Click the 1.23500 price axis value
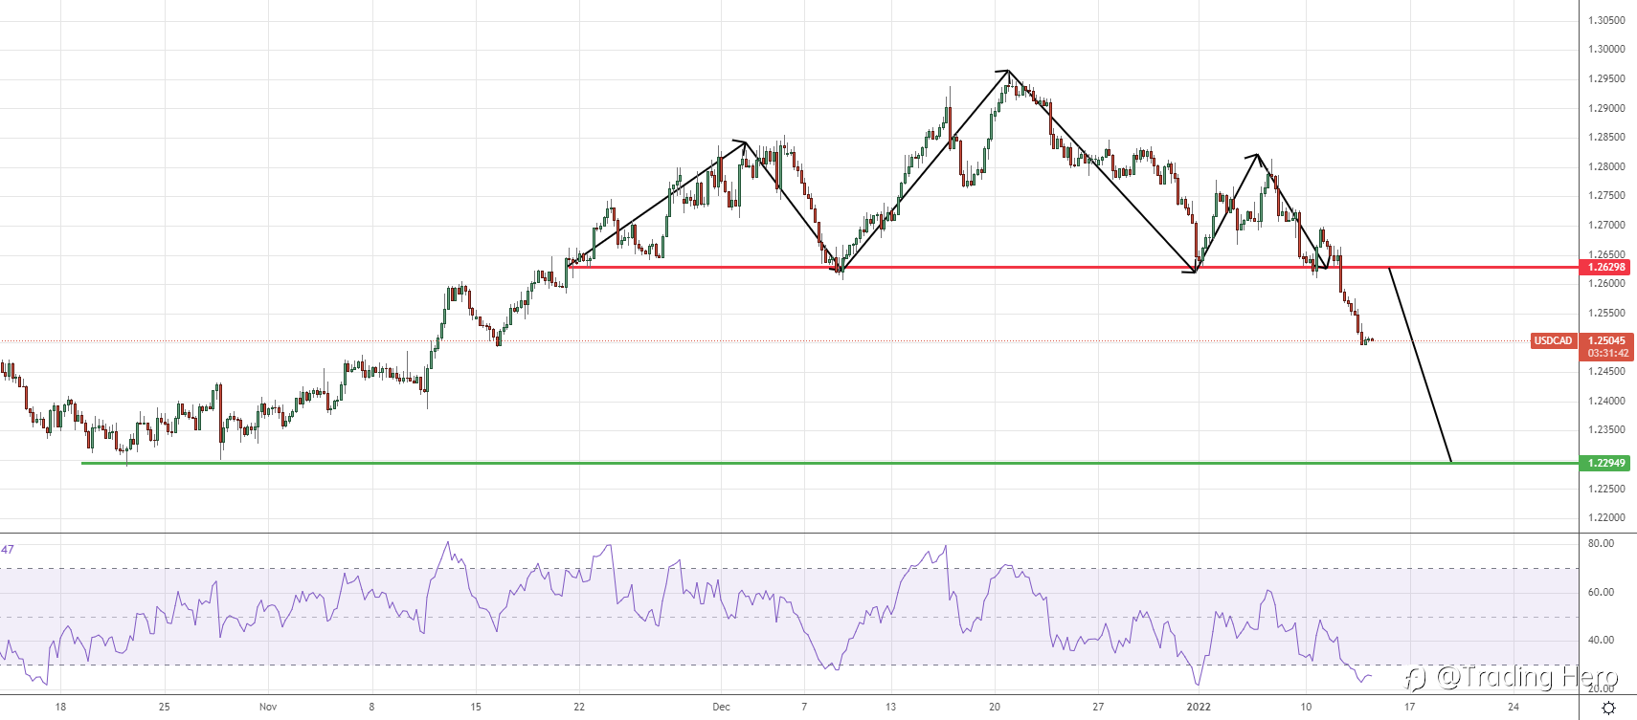Image resolution: width=1637 pixels, height=720 pixels. [1606, 430]
